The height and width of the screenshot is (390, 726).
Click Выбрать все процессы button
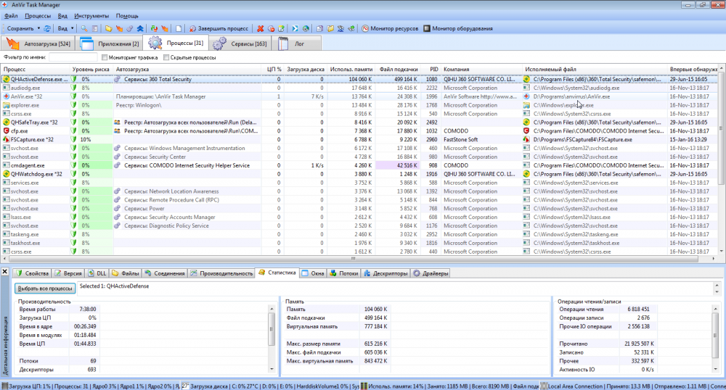(45, 289)
